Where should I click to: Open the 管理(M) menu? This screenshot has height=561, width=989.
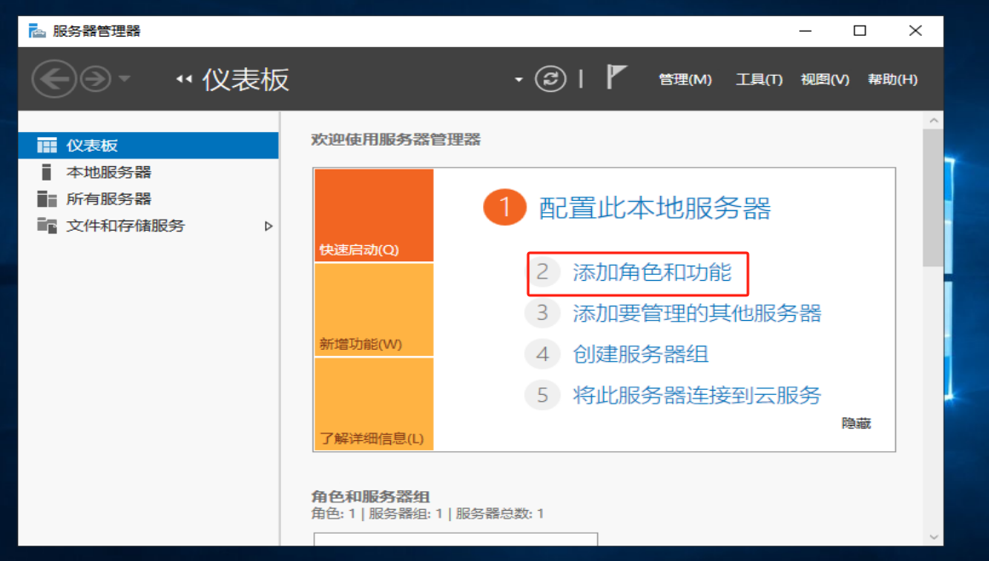(685, 79)
